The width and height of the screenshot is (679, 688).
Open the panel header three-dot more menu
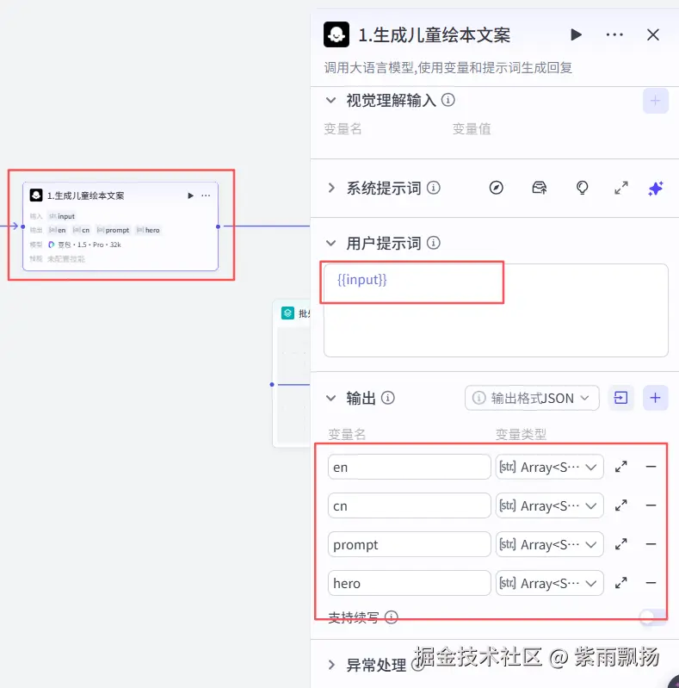click(614, 34)
